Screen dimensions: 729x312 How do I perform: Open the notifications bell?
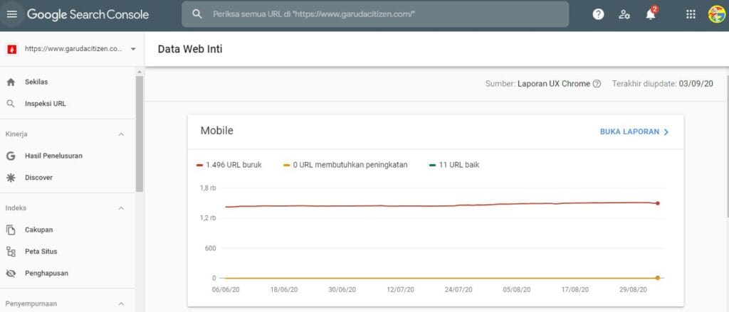(x=651, y=14)
